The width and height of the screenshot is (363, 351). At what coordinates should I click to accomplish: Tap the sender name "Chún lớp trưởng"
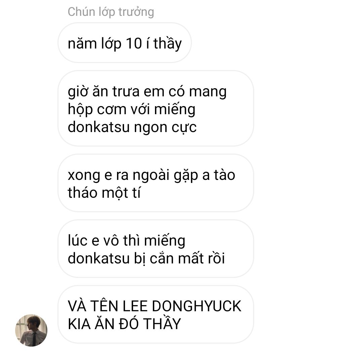(111, 12)
